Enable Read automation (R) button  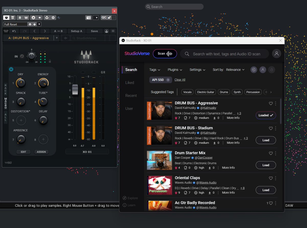(x=20, y=18)
